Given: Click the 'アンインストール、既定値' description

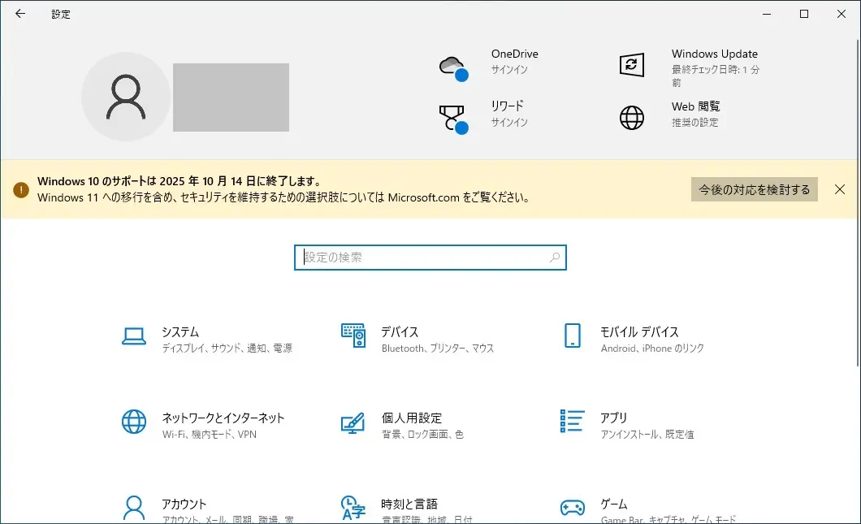Looking at the screenshot, I should point(647,435).
